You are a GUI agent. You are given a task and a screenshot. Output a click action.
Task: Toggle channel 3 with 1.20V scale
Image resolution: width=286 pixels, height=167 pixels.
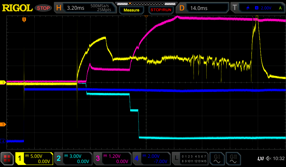tap(112, 159)
